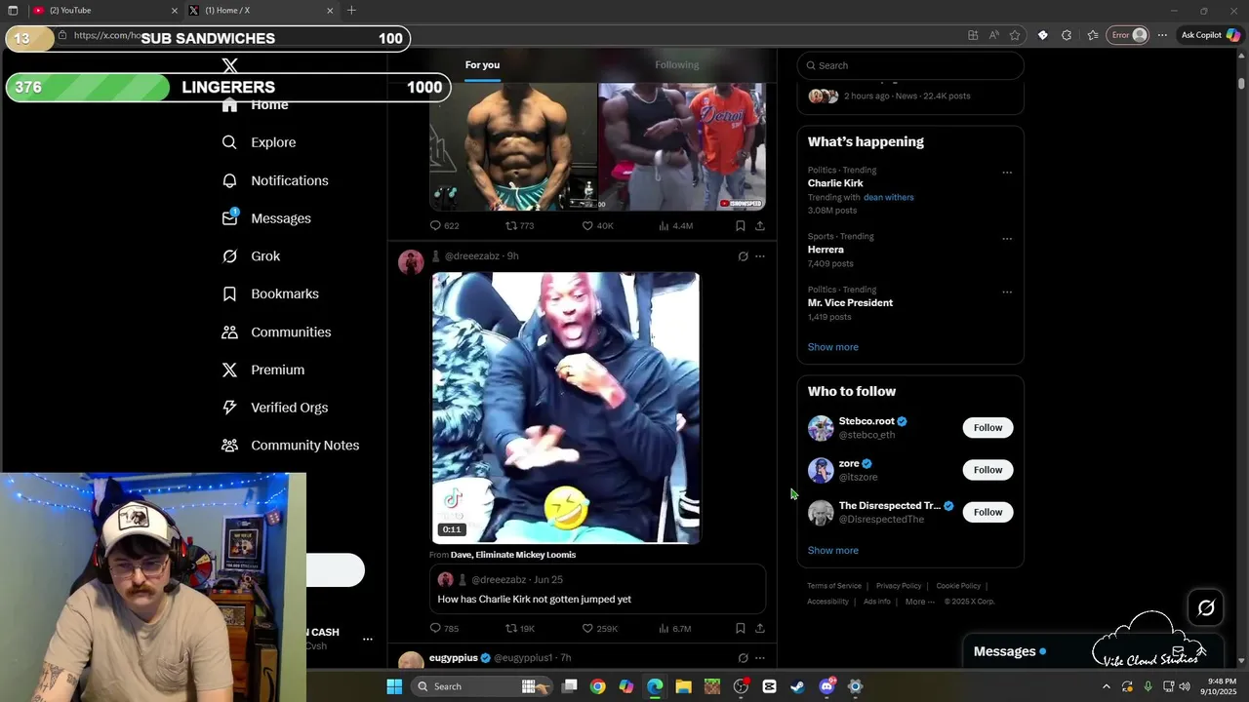Image resolution: width=1249 pixels, height=702 pixels.
Task: Open the browser settings and more menu
Action: tap(1162, 35)
